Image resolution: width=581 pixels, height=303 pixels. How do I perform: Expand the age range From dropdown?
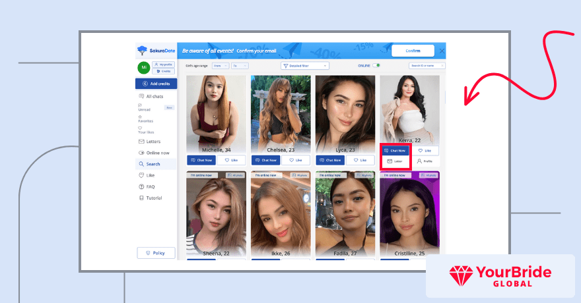(221, 66)
